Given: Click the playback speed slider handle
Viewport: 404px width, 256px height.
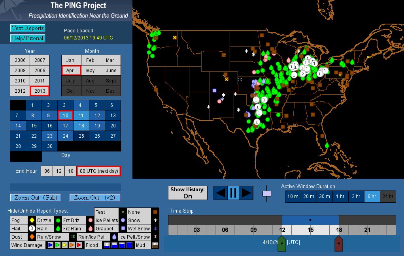Looking at the screenshot, I should click(267, 194).
